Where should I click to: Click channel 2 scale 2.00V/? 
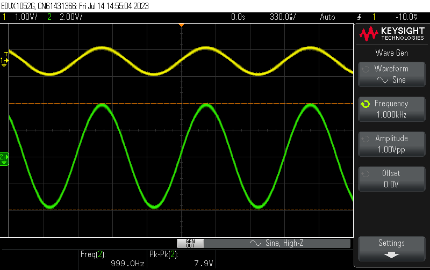coord(71,17)
